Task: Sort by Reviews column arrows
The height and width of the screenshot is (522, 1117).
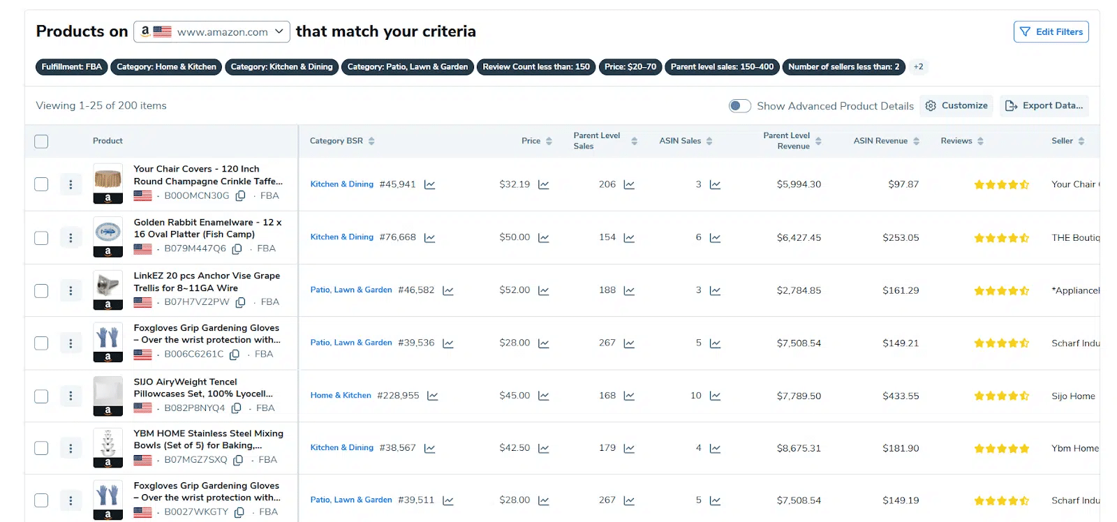Action: coord(980,141)
